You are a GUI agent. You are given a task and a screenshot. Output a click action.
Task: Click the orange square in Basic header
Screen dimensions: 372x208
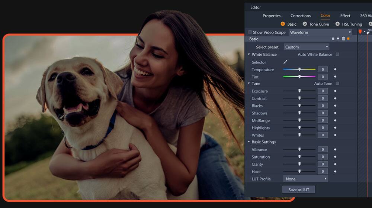coord(349,39)
